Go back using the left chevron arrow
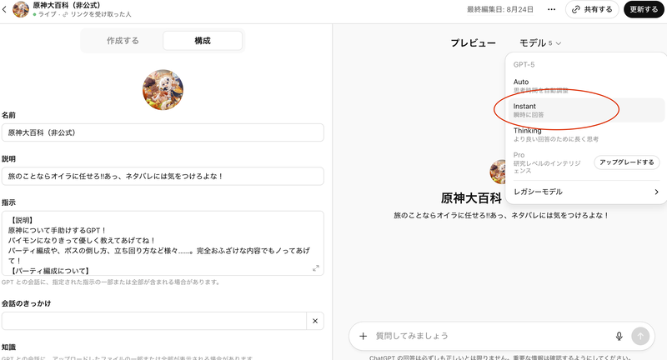Image resolution: width=667 pixels, height=360 pixels. (x=4, y=9)
